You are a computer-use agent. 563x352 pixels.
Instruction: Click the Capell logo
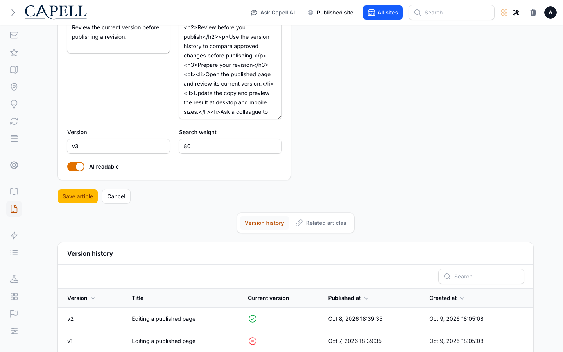click(56, 13)
